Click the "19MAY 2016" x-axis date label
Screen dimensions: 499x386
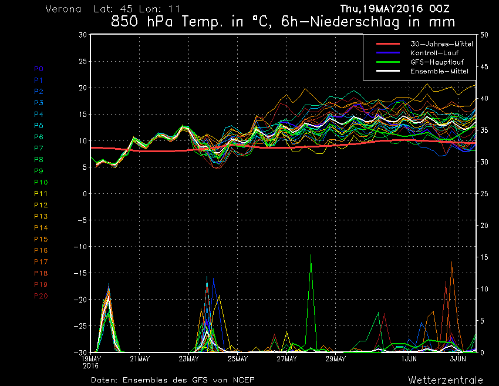(x=91, y=362)
